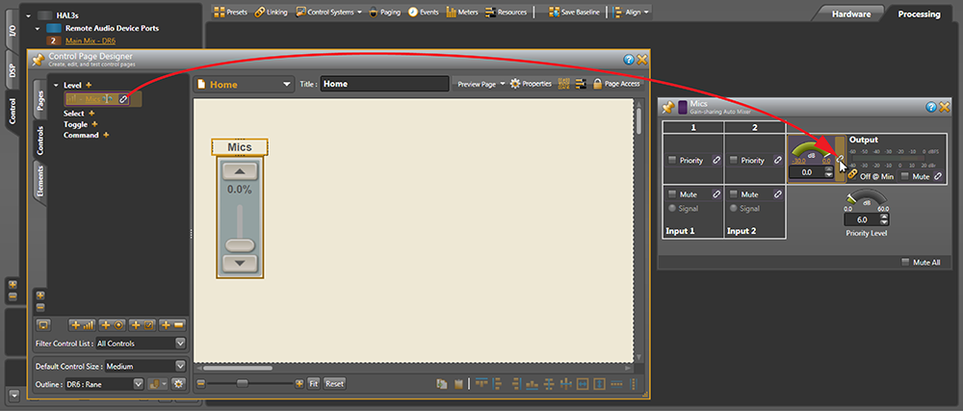The width and height of the screenshot is (963, 411).
Task: Click the align left edges icon
Action: [497, 383]
